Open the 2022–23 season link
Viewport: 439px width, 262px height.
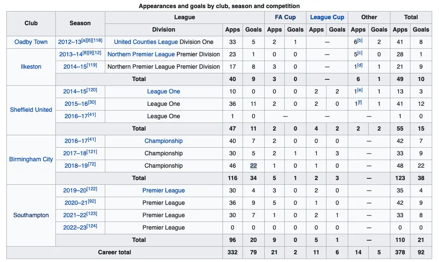click(75, 228)
